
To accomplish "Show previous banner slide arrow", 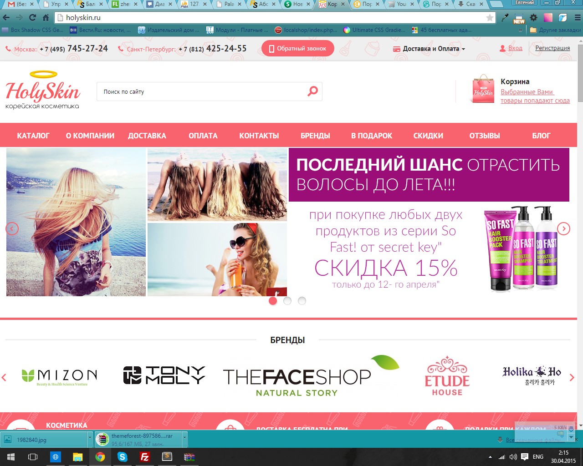I will [12, 228].
